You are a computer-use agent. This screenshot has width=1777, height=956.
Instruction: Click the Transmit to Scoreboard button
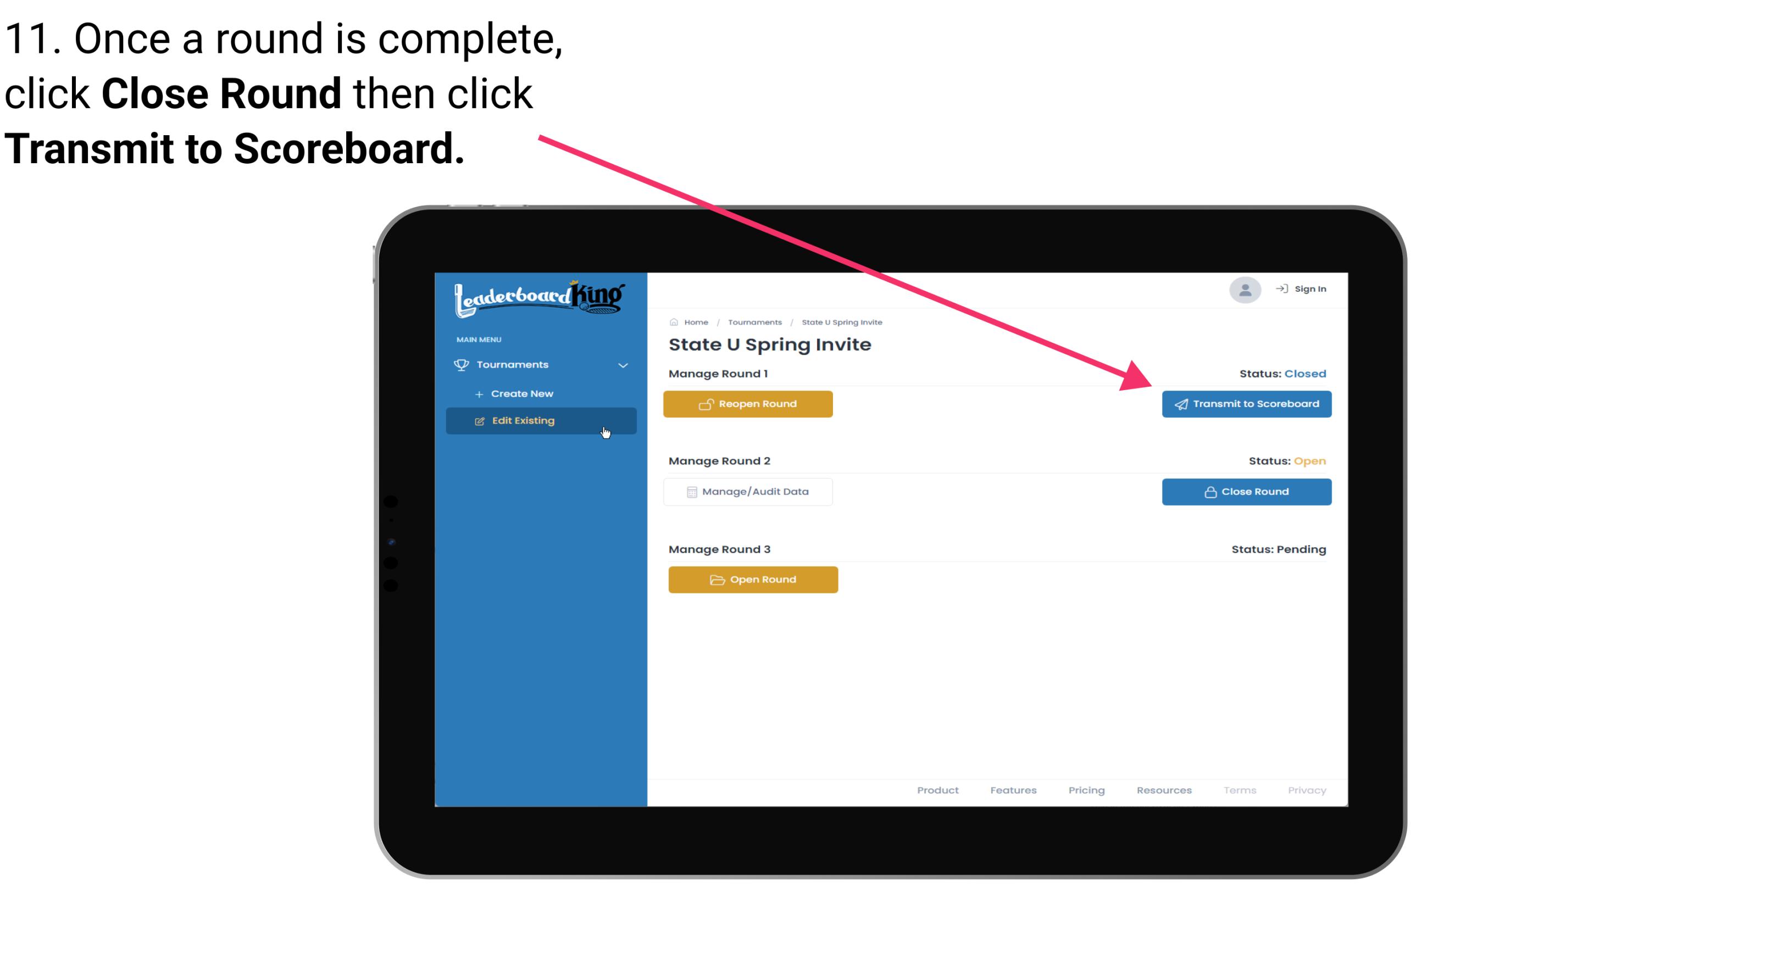coord(1245,404)
